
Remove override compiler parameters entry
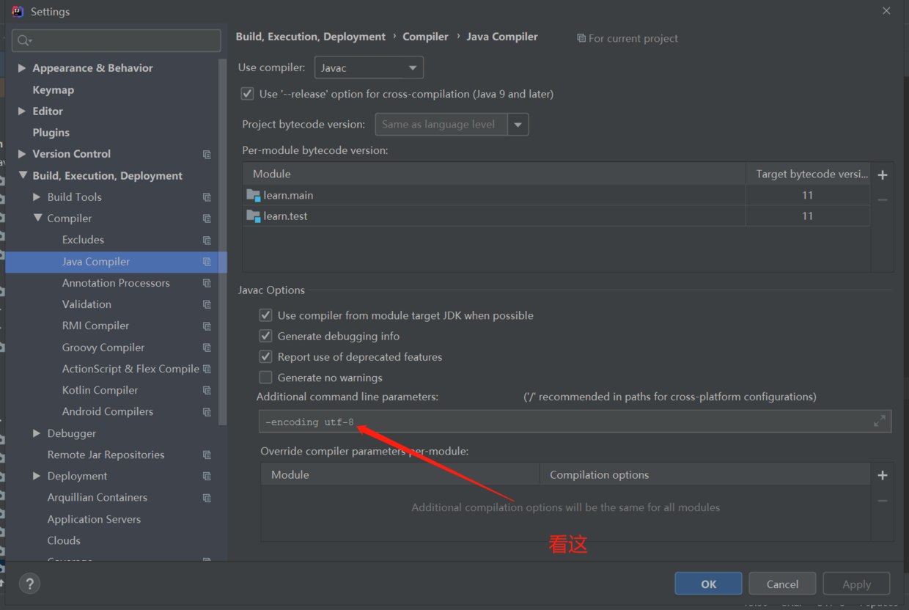click(883, 501)
